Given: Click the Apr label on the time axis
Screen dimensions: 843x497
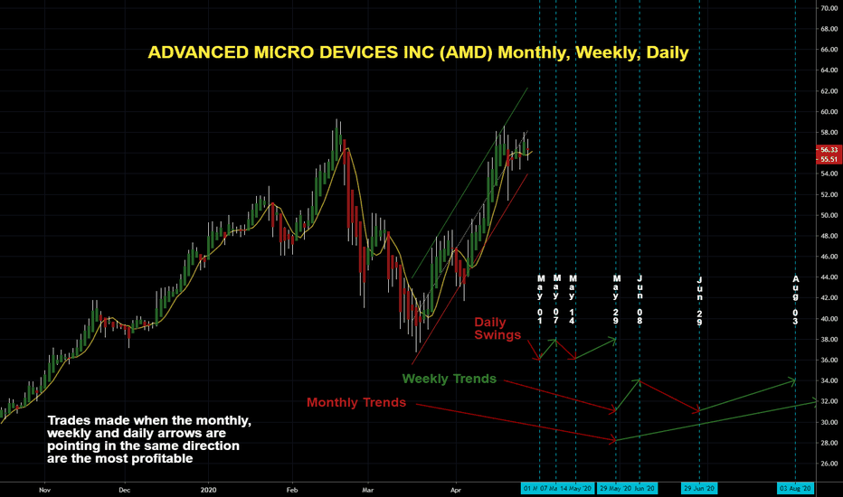Looking at the screenshot, I should tap(455, 490).
